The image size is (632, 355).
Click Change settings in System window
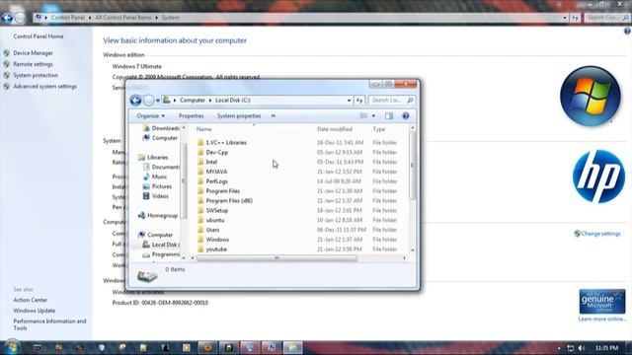(600, 234)
